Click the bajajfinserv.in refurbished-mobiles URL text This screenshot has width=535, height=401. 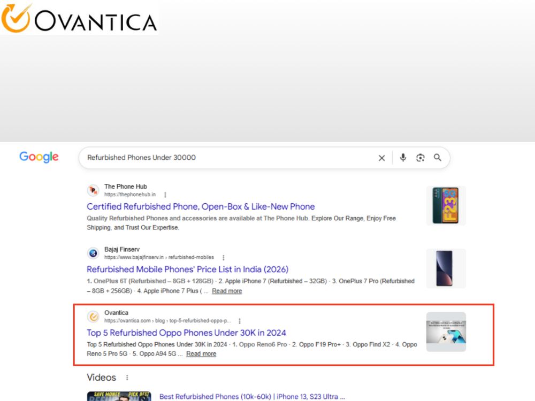[x=159, y=258]
